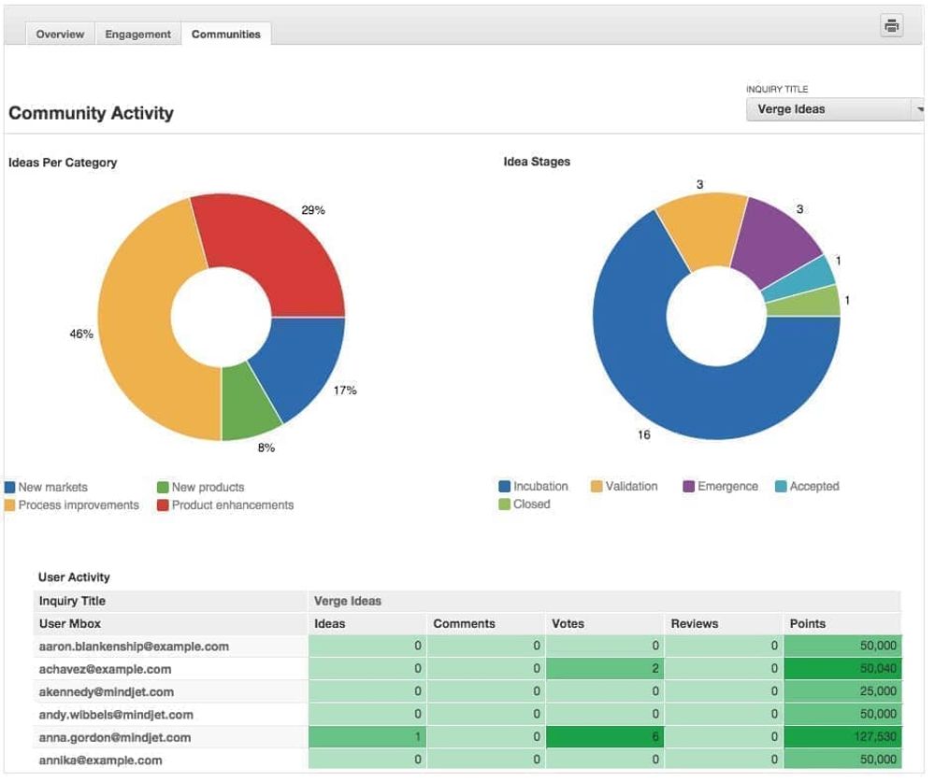Image resolution: width=935 pixels, height=782 pixels.
Task: Open the Verge Ideas combo box
Action: (835, 109)
